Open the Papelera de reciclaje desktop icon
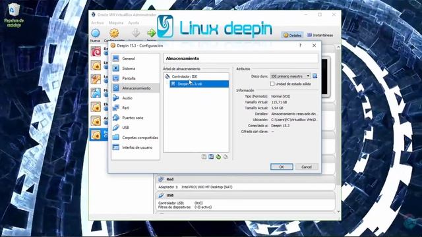 click(14, 15)
